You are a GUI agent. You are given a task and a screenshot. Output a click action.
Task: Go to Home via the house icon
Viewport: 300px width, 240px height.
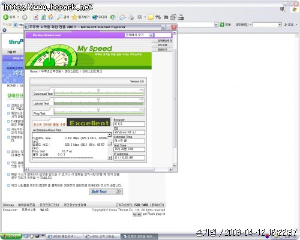(x=51, y=17)
